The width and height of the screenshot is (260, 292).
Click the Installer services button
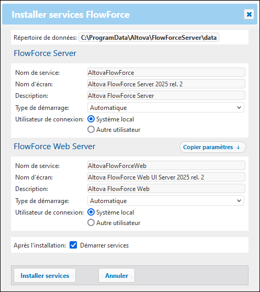44,275
